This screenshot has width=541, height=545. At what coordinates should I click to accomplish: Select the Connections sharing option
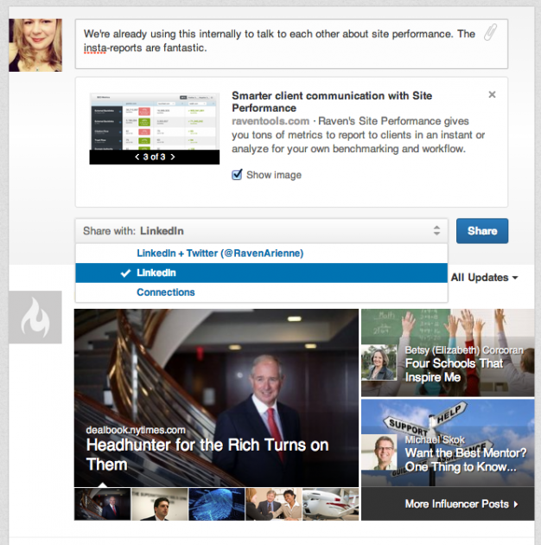(262, 292)
